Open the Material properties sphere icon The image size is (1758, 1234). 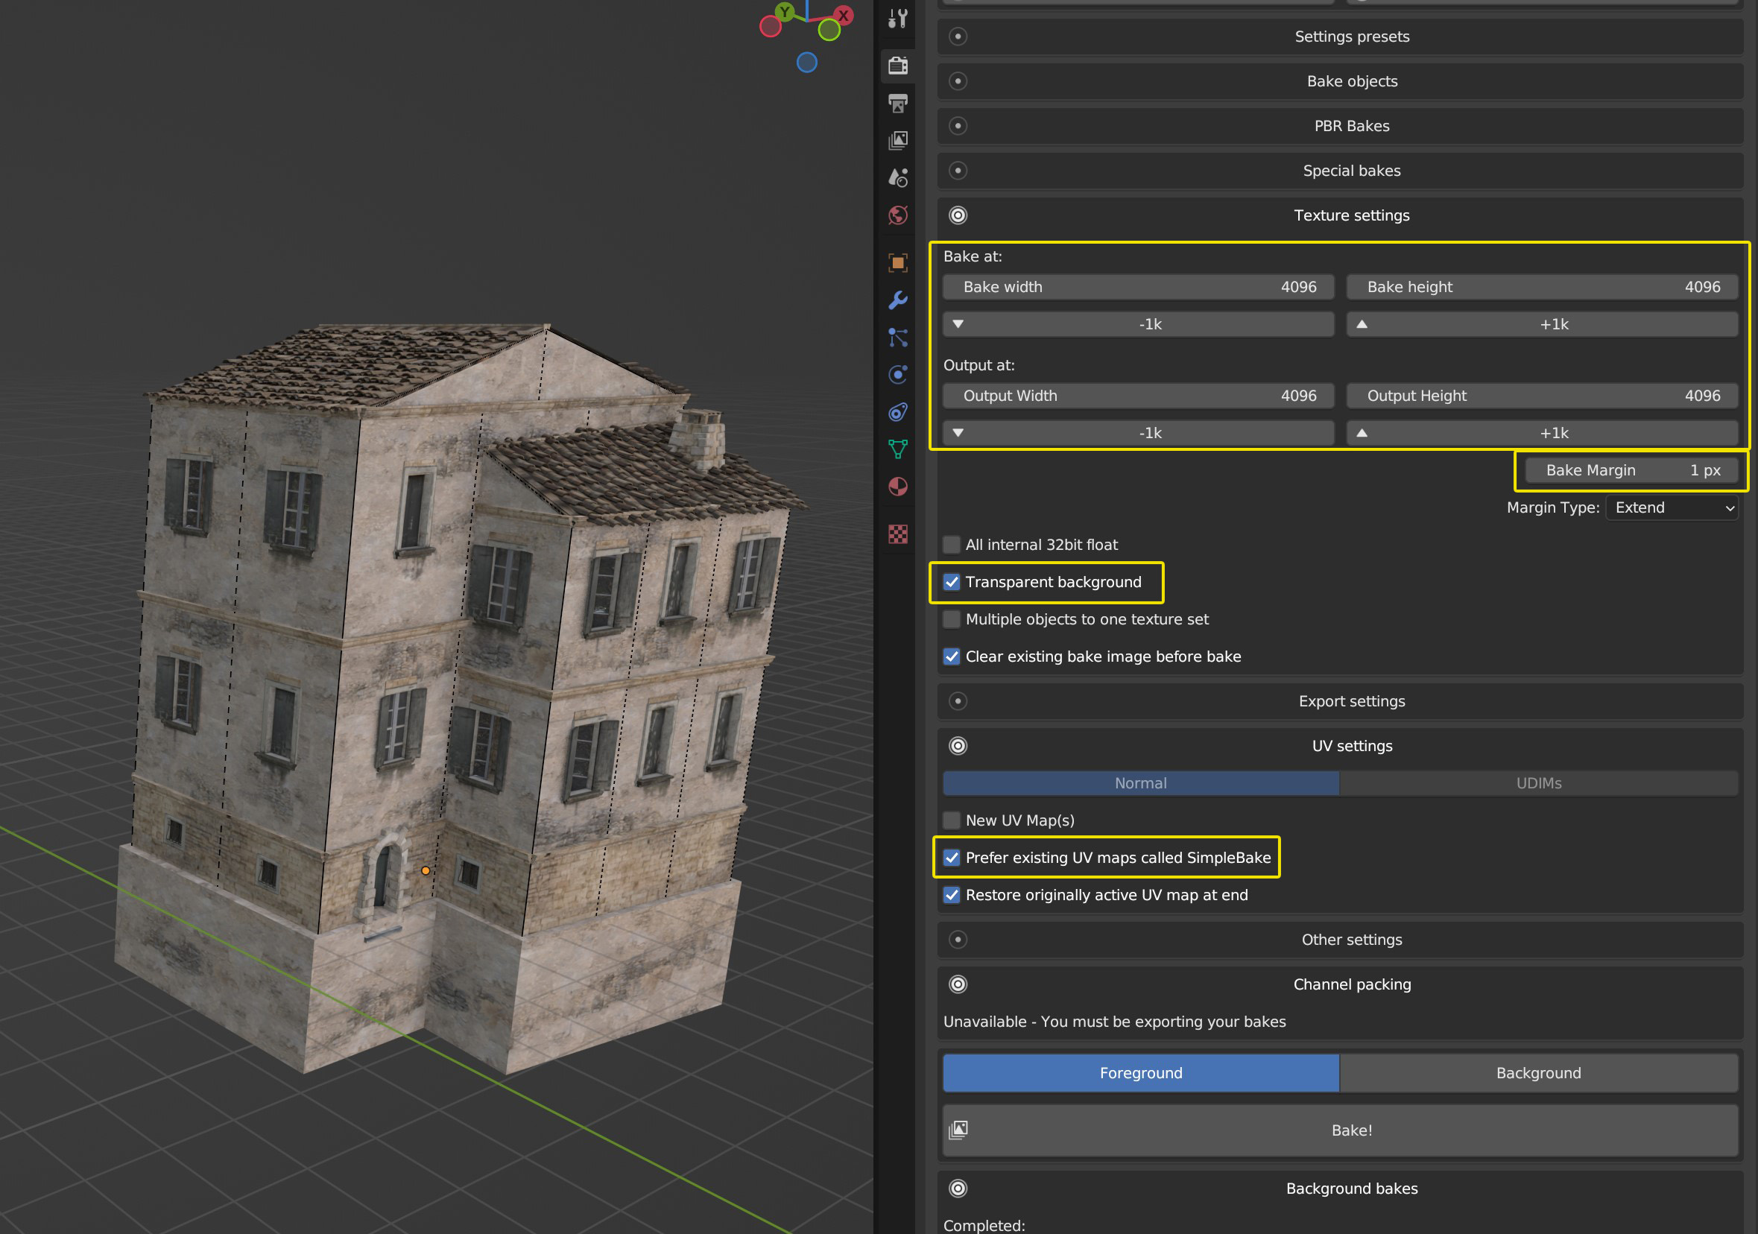click(897, 487)
